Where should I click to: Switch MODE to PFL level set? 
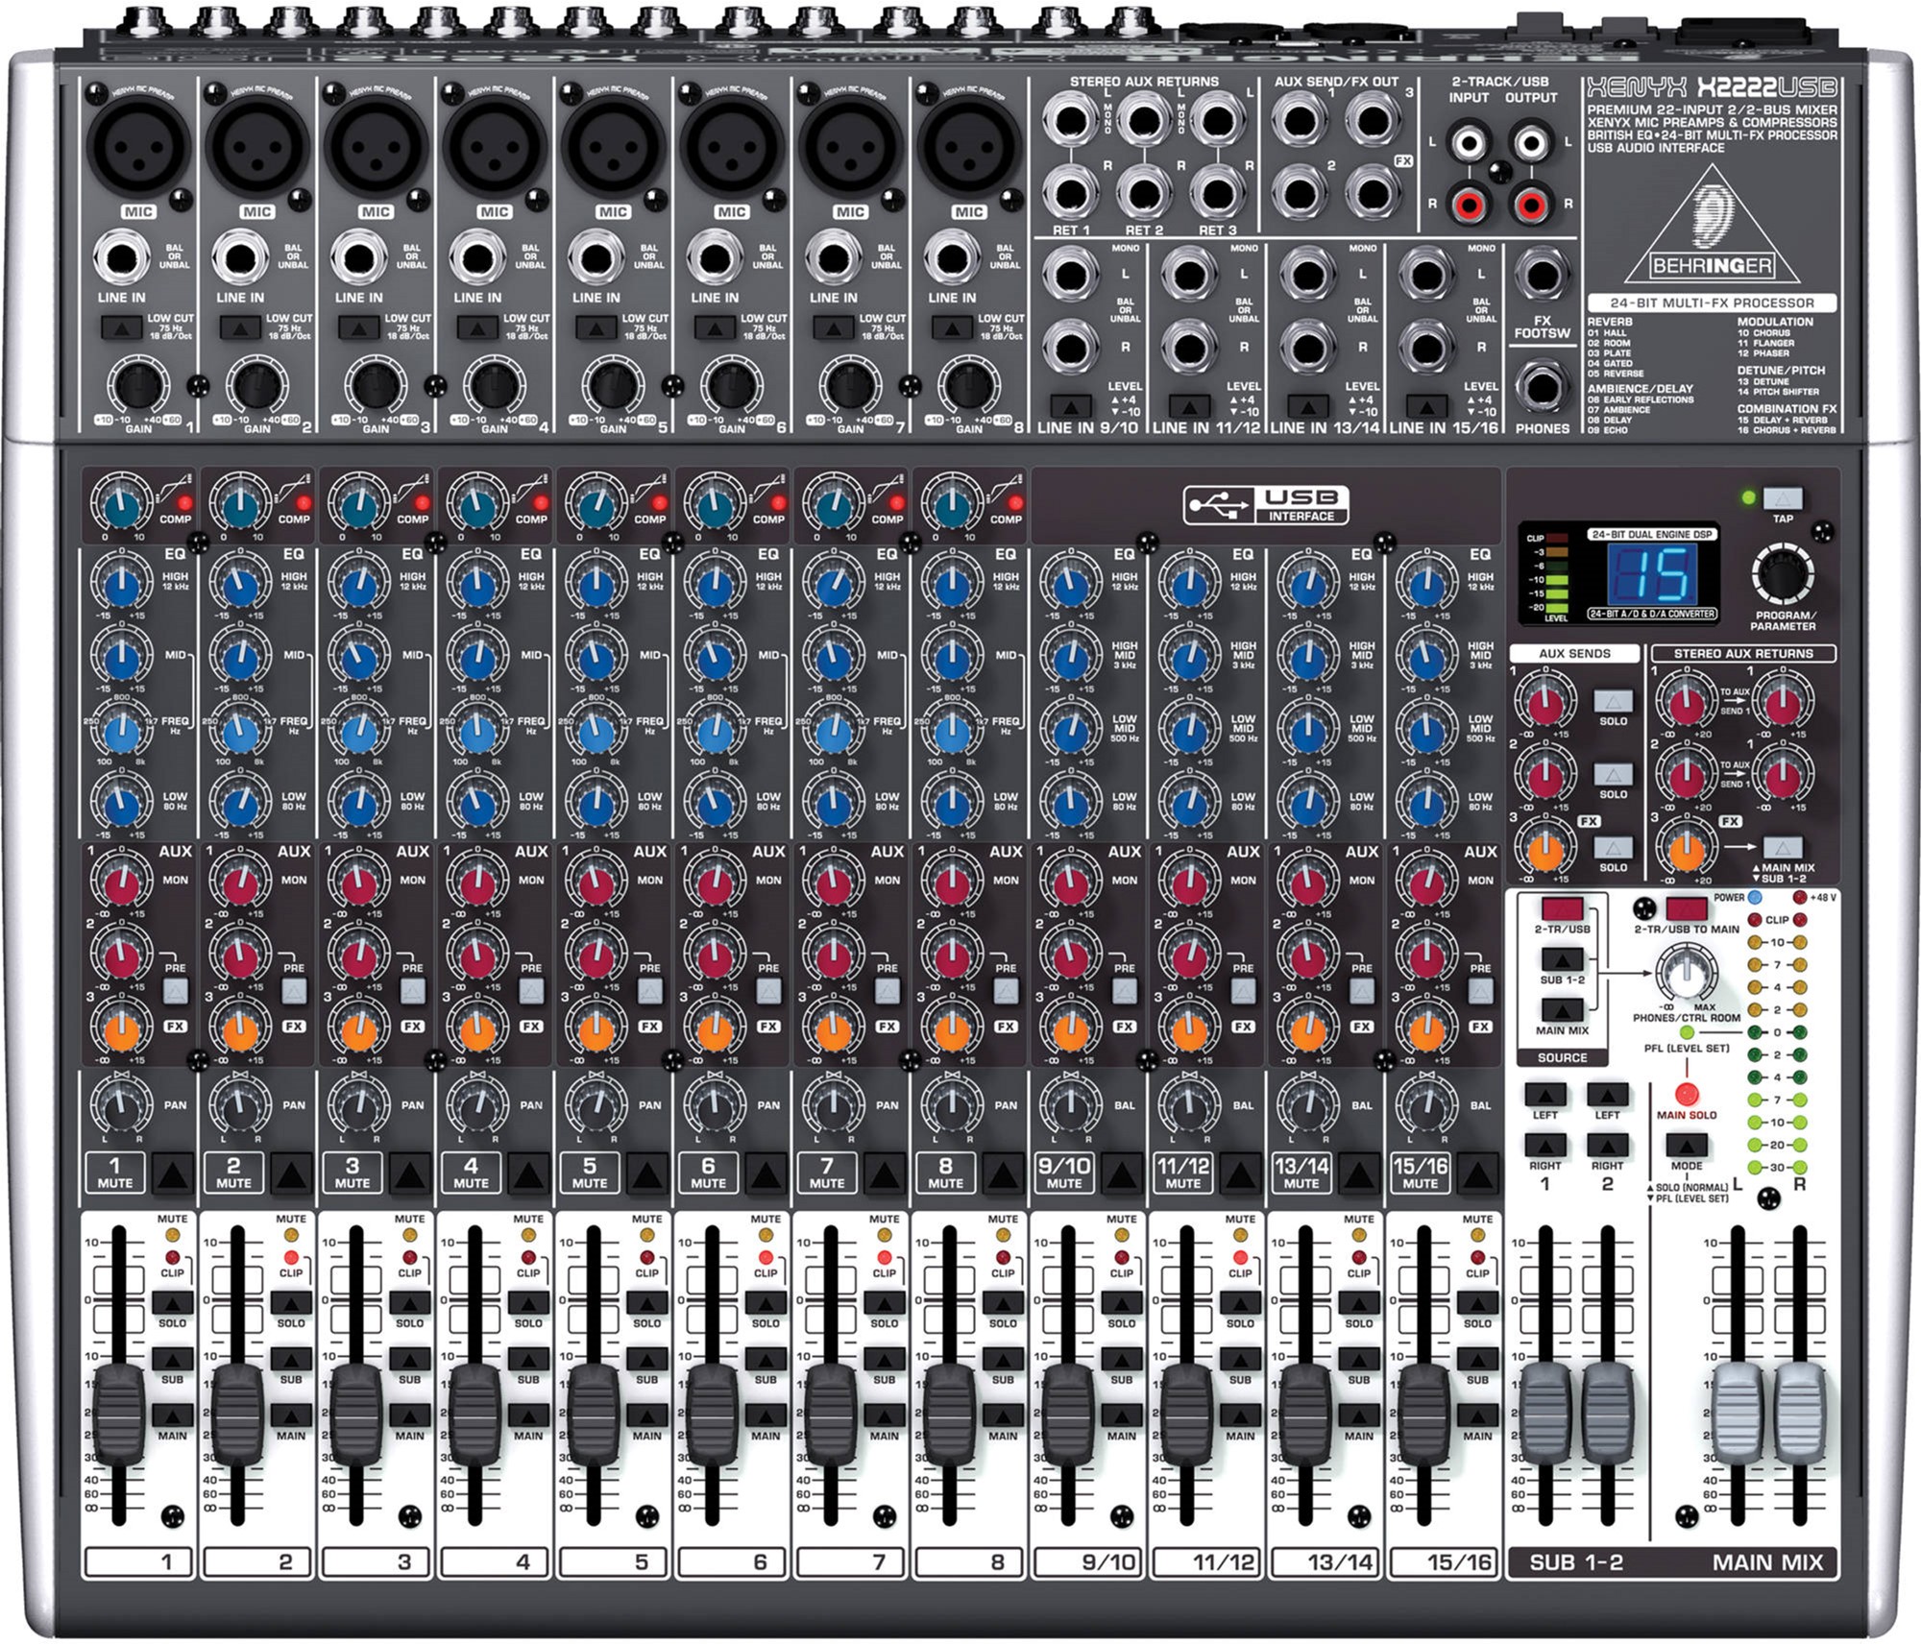pos(1687,1145)
